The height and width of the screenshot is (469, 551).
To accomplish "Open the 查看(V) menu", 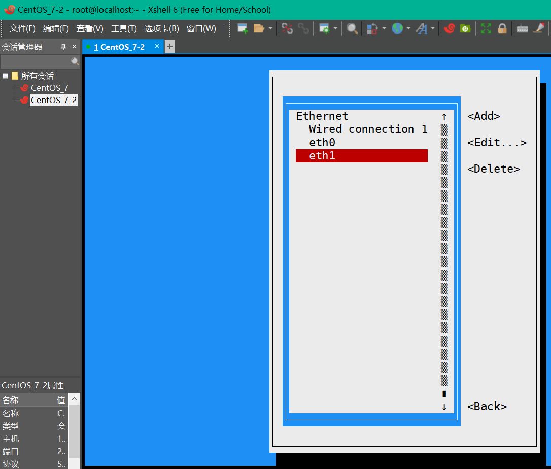I will [90, 28].
